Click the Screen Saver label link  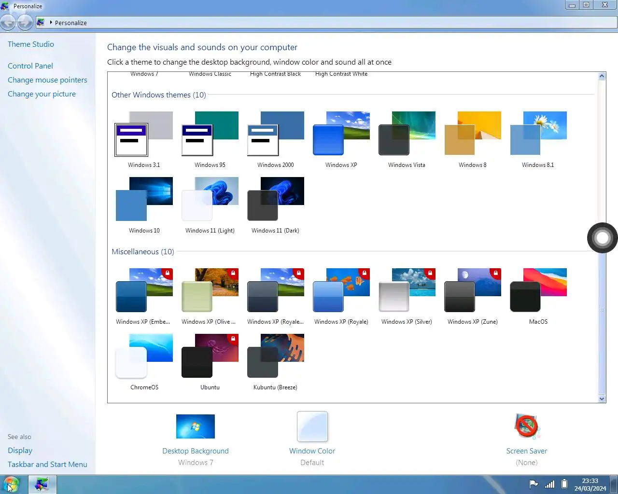pyautogui.click(x=527, y=451)
